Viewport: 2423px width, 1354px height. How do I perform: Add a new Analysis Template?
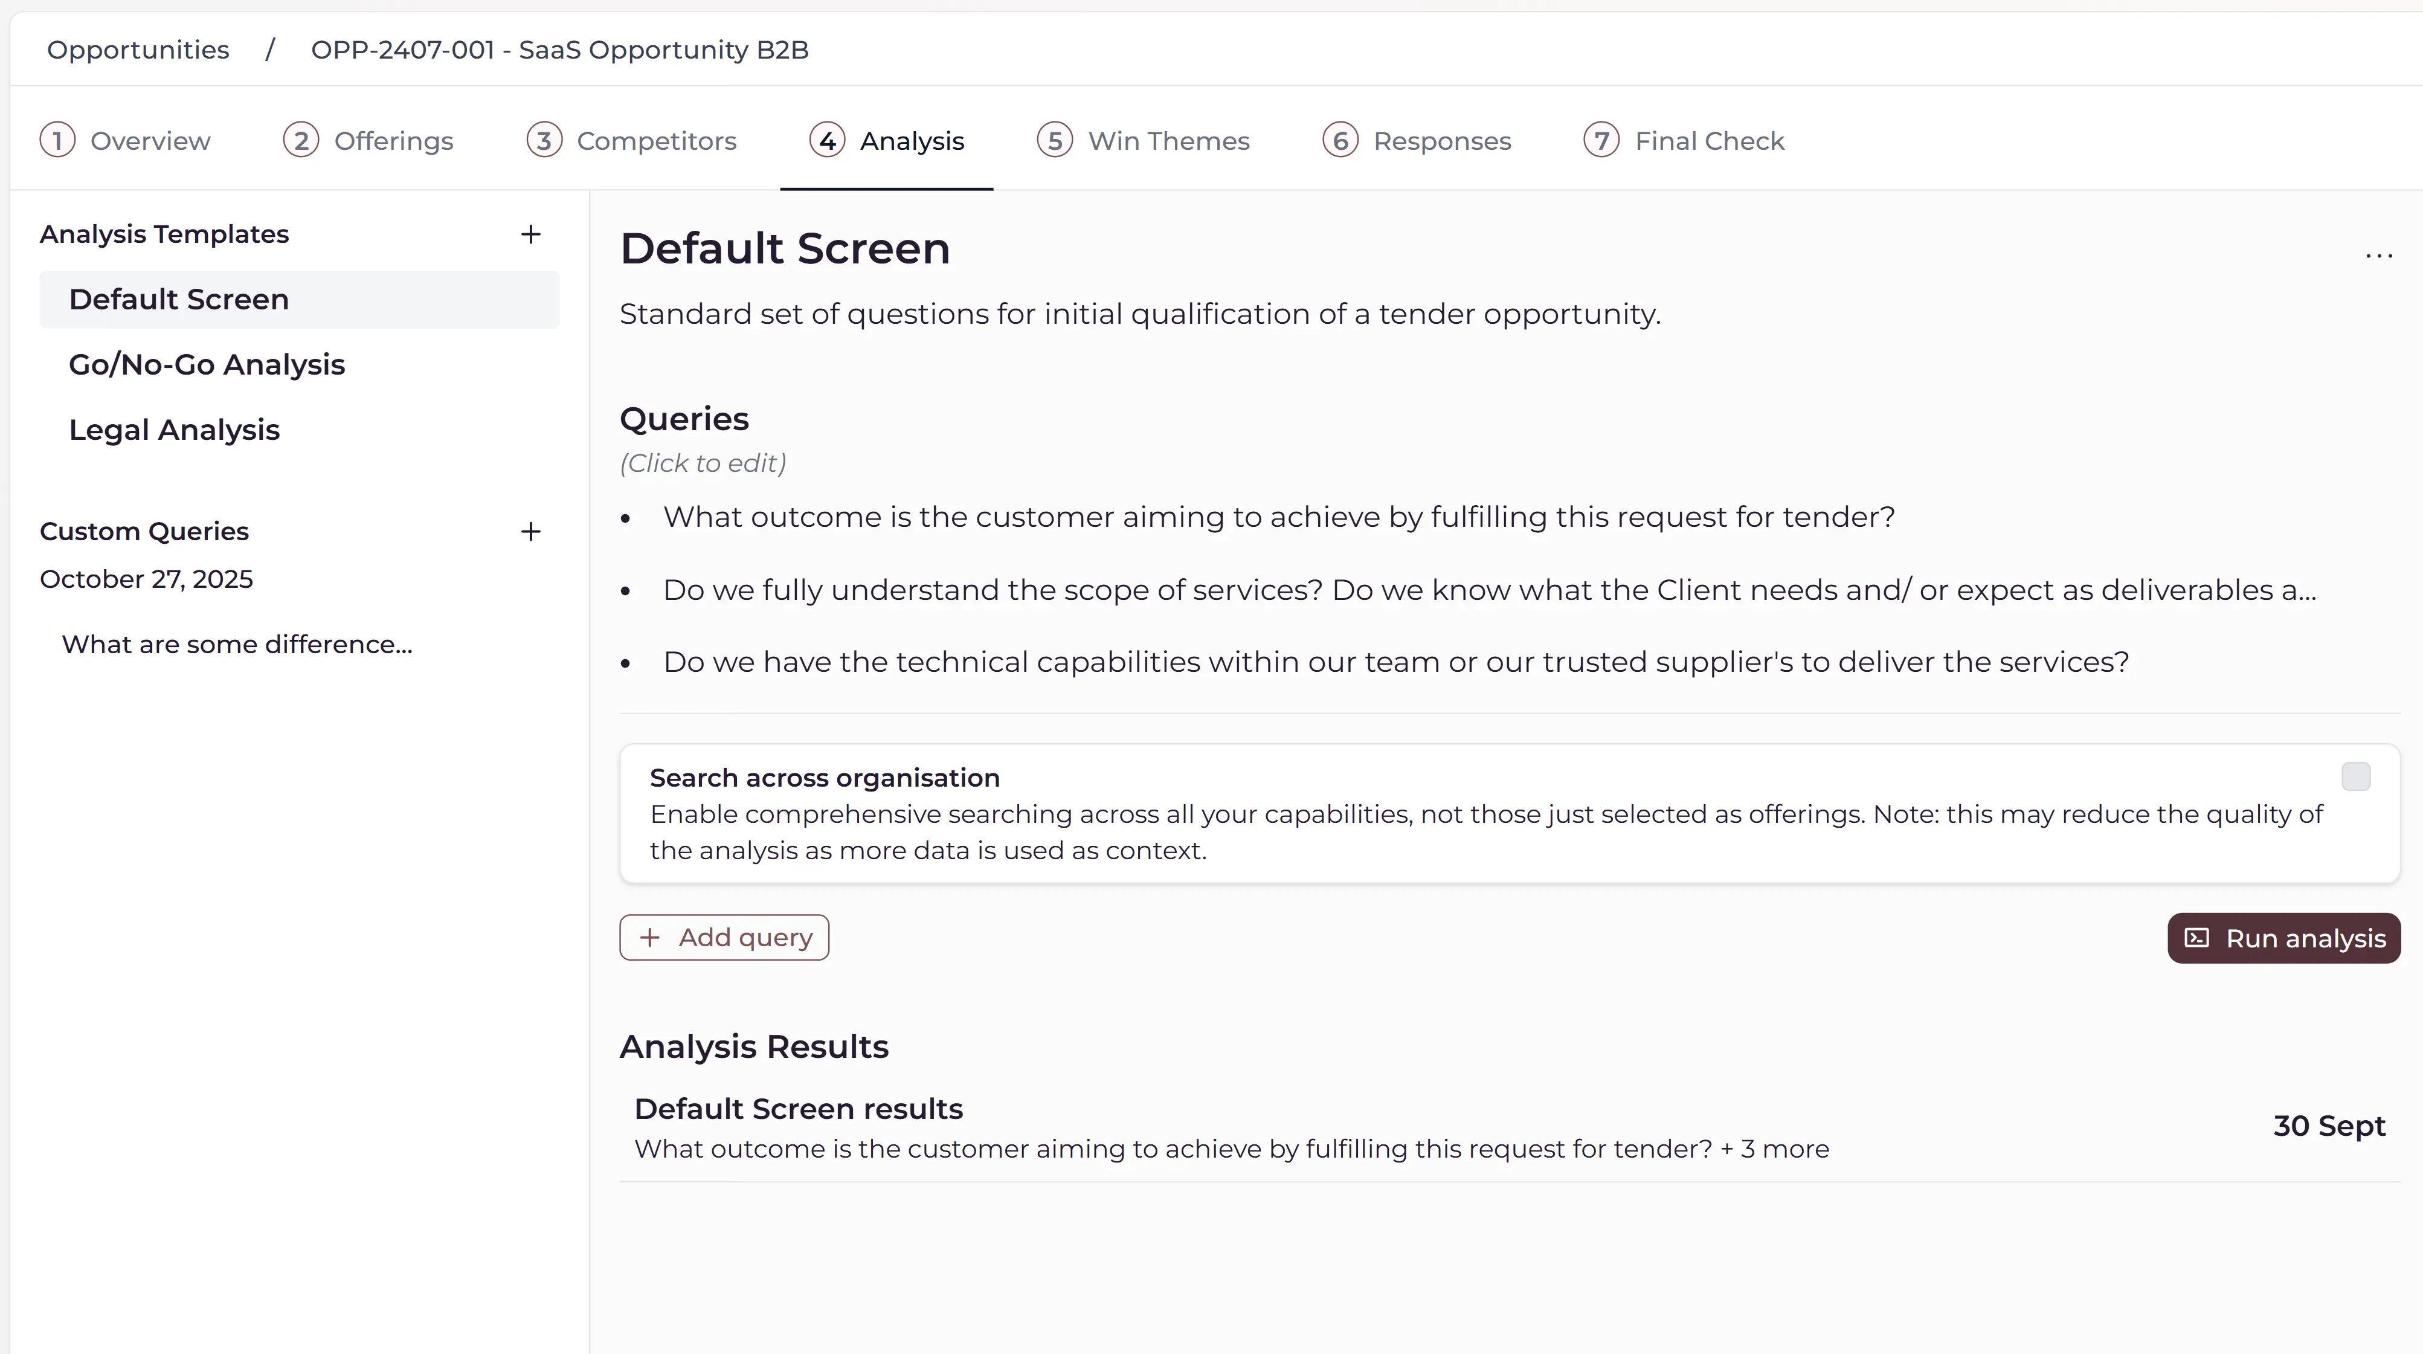[530, 234]
